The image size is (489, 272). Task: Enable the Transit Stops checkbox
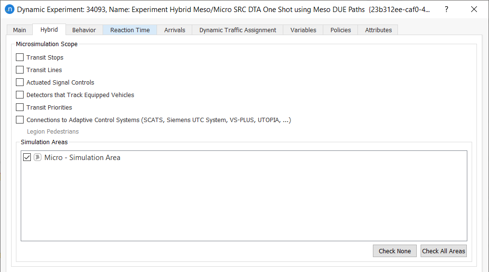click(x=20, y=57)
